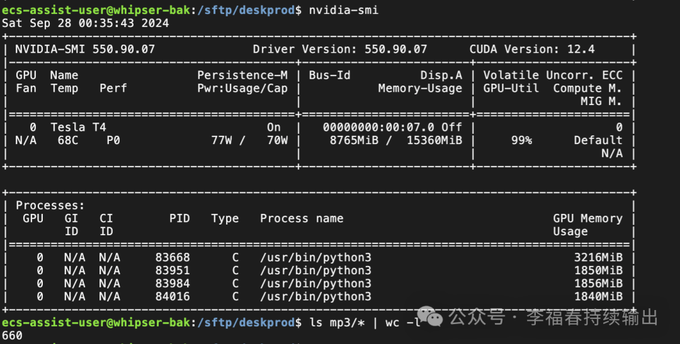The height and width of the screenshot is (344, 680).
Task: Select the Tesla T4 GPU name
Action: coord(79,127)
